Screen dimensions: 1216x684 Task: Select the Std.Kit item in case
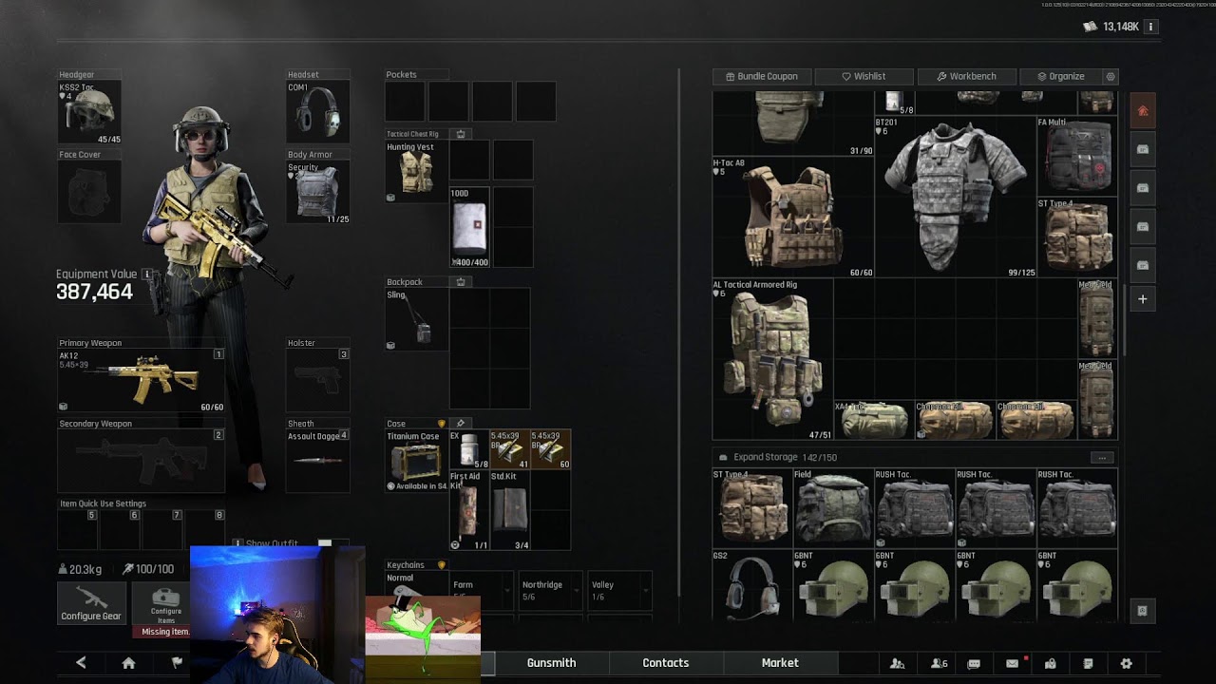[510, 510]
